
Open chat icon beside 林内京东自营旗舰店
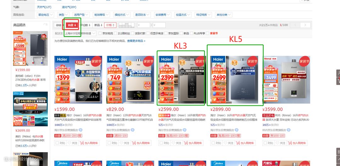(x=288, y=130)
